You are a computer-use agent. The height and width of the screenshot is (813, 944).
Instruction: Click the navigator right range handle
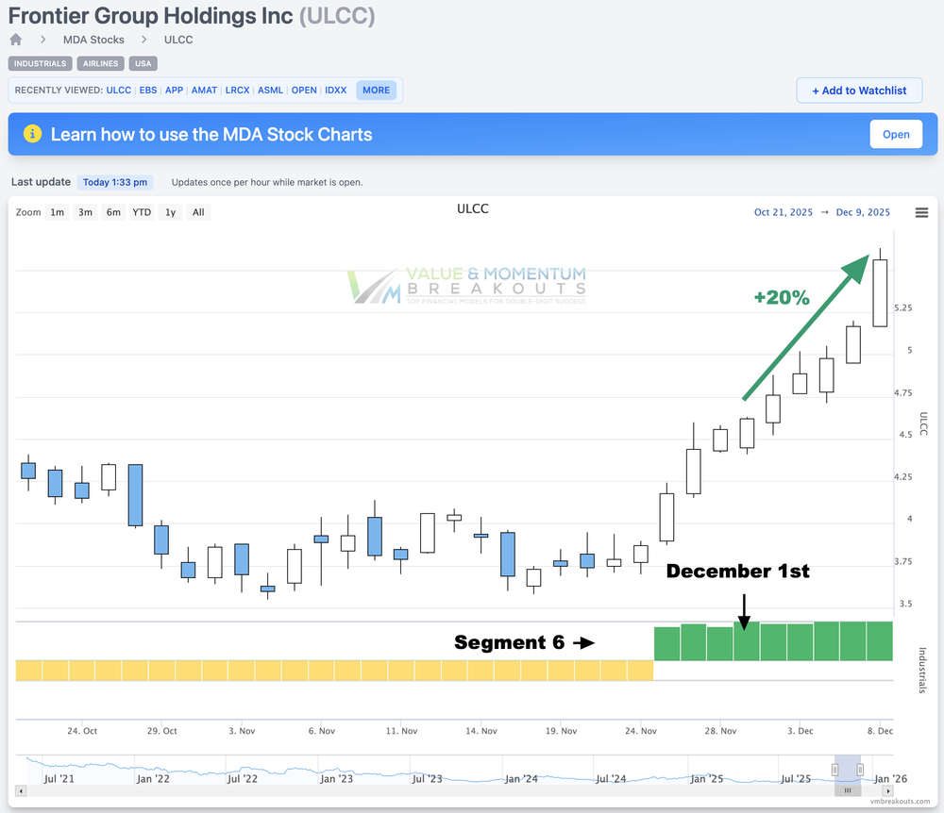(860, 770)
